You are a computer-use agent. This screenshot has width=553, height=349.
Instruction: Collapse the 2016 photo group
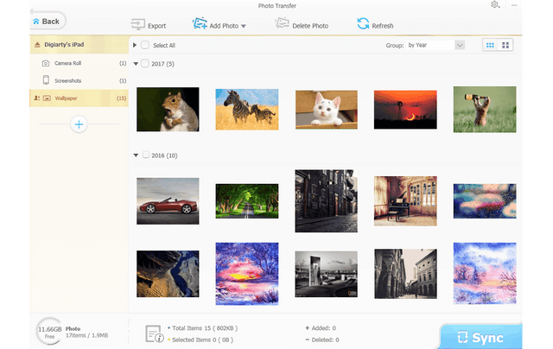(136, 155)
